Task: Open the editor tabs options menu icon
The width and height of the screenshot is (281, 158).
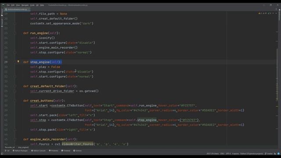Action: (x=276, y=9)
